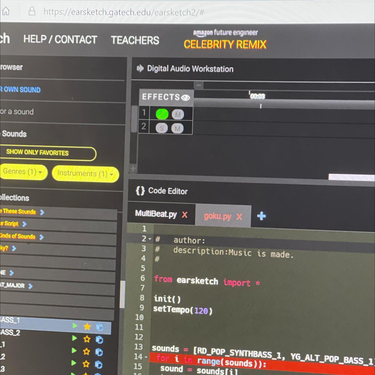Click the 'from earsketch import *' line

pos(207,281)
